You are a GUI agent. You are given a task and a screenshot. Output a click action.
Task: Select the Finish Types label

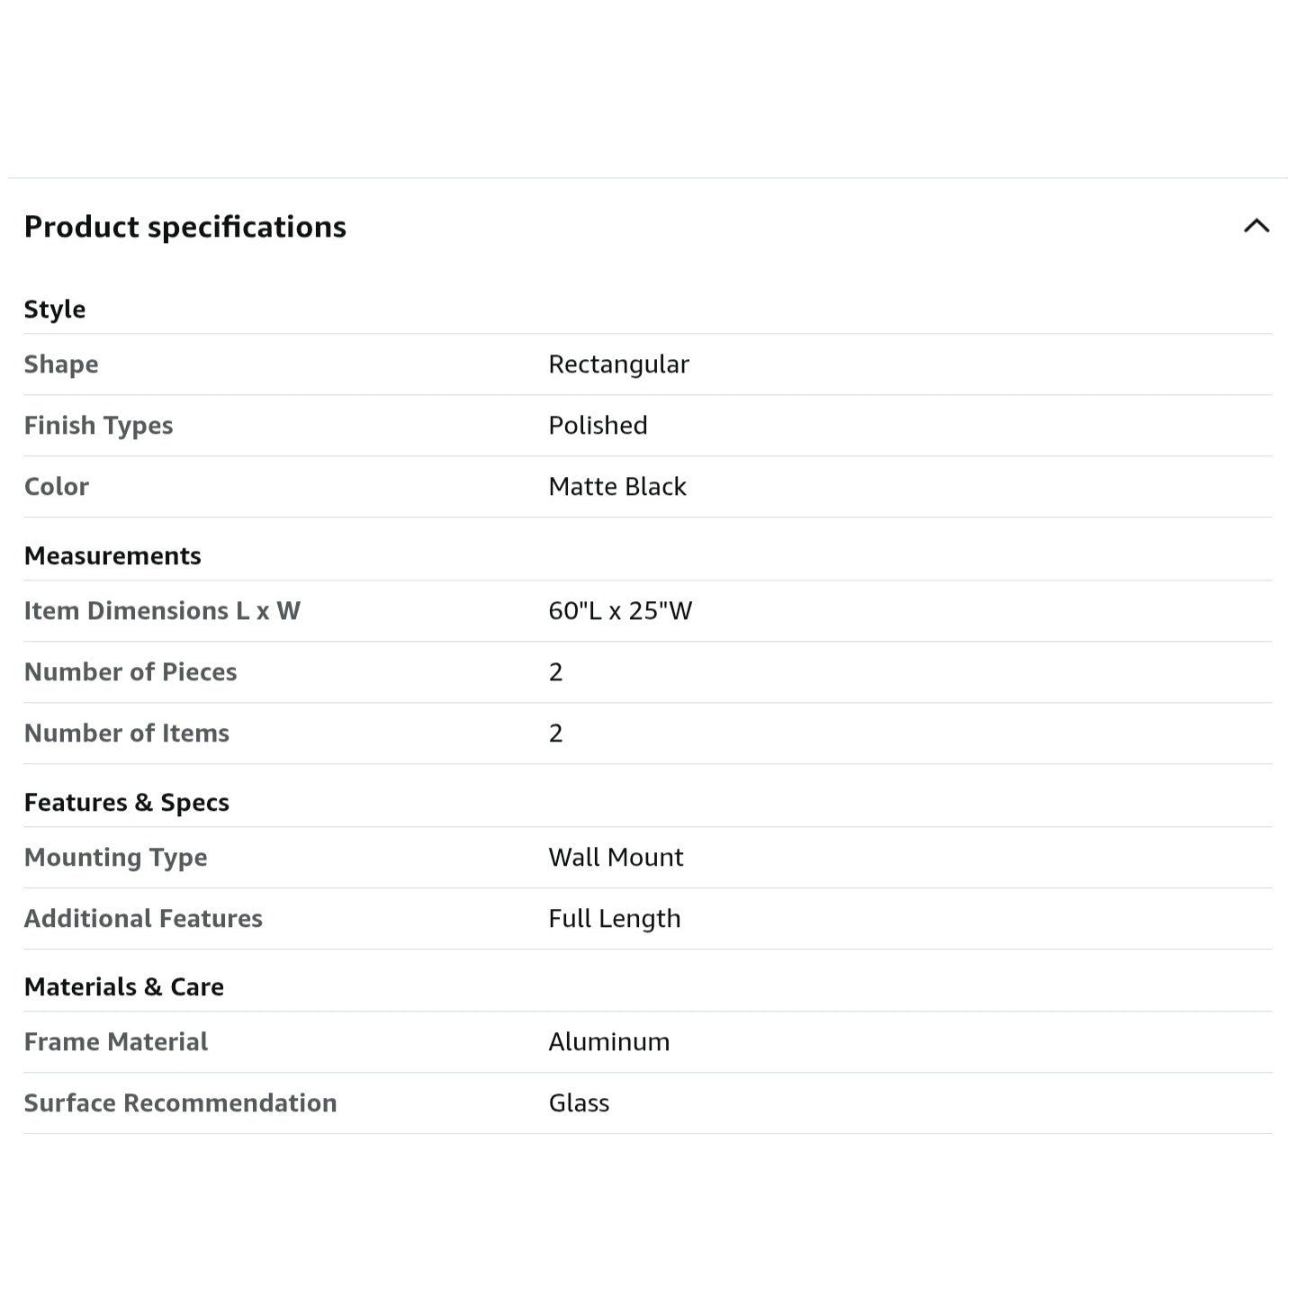(98, 426)
